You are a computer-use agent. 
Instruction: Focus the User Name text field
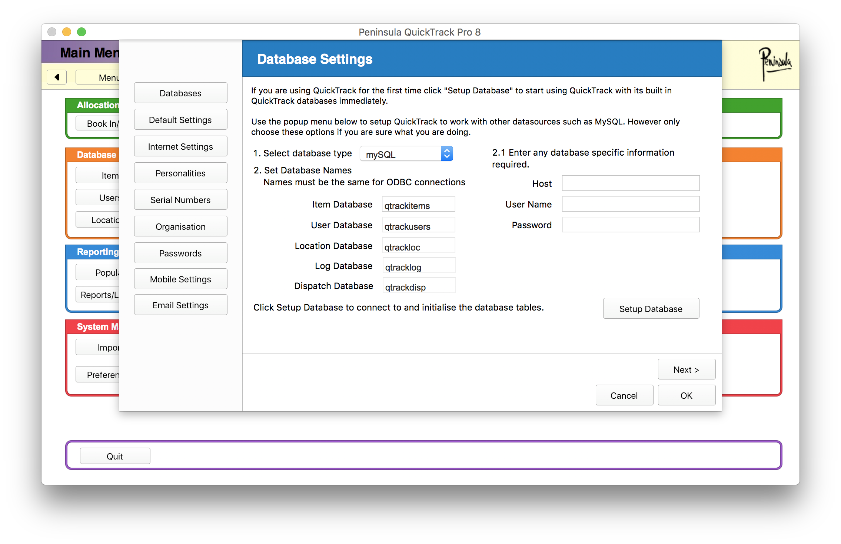[630, 204]
